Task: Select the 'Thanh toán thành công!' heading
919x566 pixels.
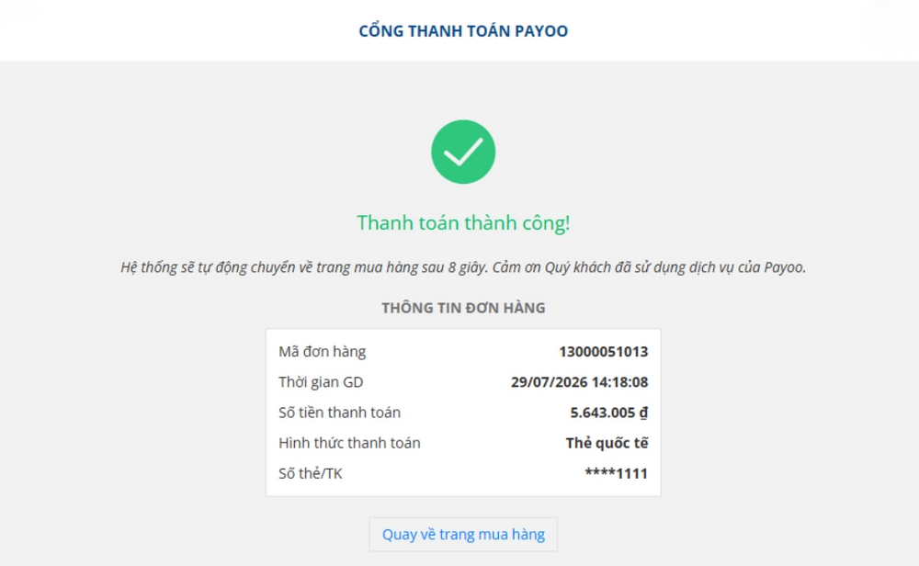Action: [463, 223]
